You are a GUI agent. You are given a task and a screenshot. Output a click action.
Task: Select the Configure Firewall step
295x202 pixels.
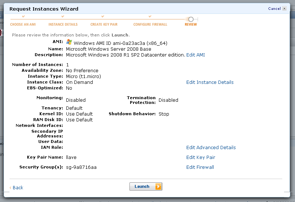150,24
